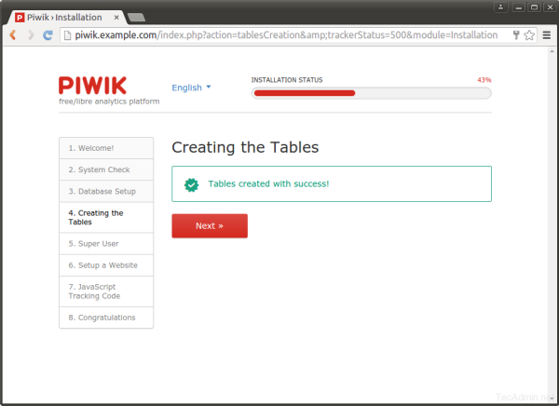
Task: Click the green success checkmark badge
Action: point(192,184)
